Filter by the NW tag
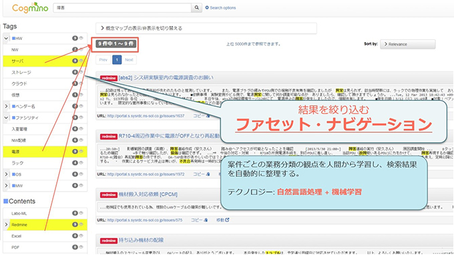 tap(15, 50)
